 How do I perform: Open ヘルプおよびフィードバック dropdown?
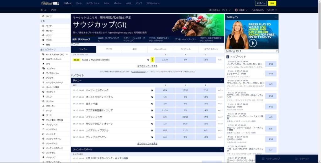coord(264,10)
